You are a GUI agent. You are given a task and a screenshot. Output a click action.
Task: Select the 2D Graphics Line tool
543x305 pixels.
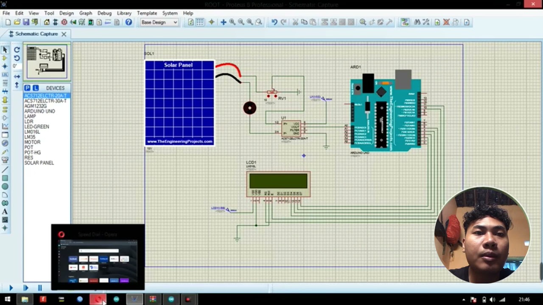coord(5,169)
